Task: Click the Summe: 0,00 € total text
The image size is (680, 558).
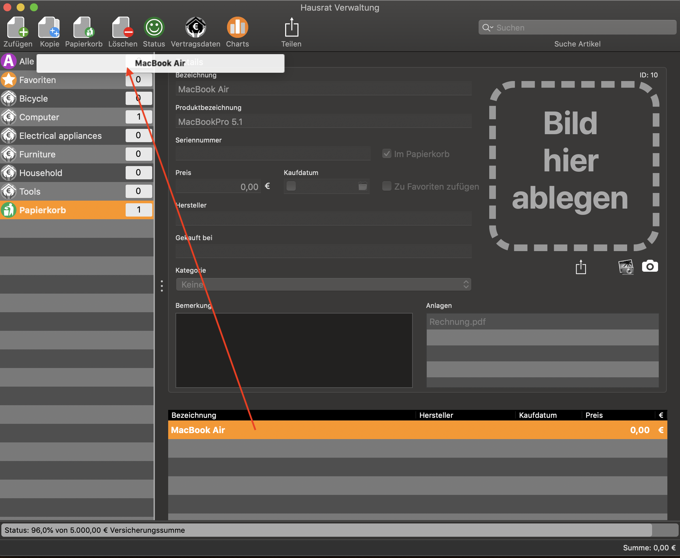Action: tap(649, 548)
